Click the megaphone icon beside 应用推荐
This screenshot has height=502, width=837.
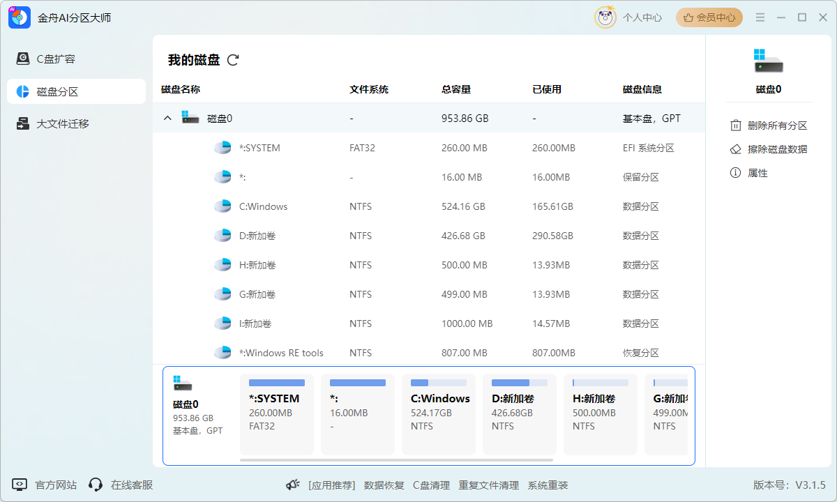[x=293, y=485]
